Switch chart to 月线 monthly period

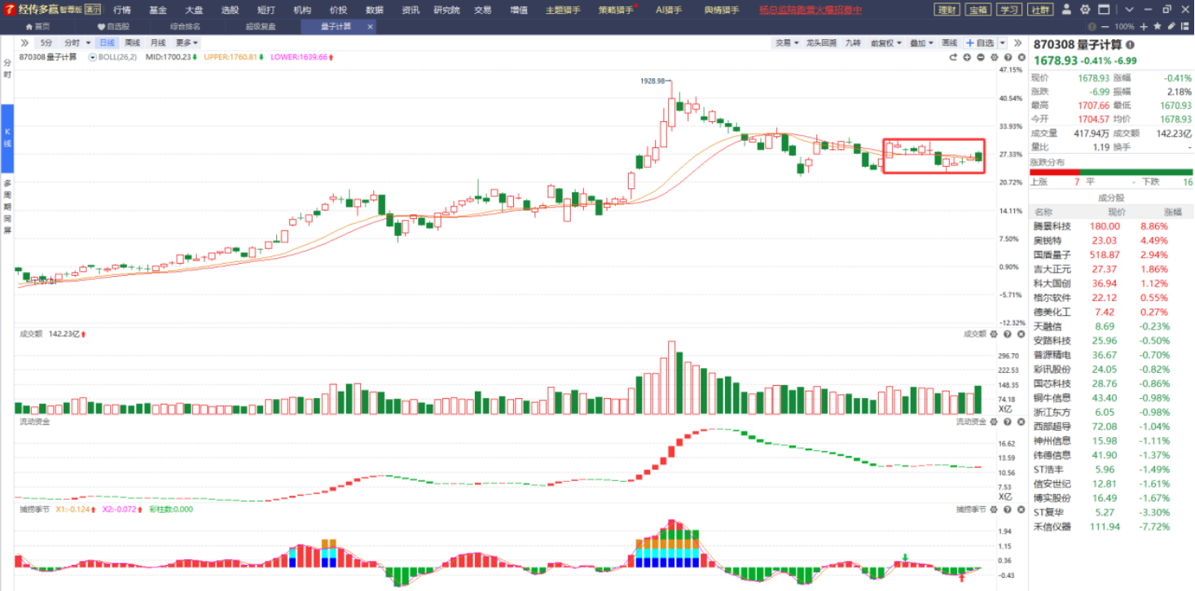(158, 42)
